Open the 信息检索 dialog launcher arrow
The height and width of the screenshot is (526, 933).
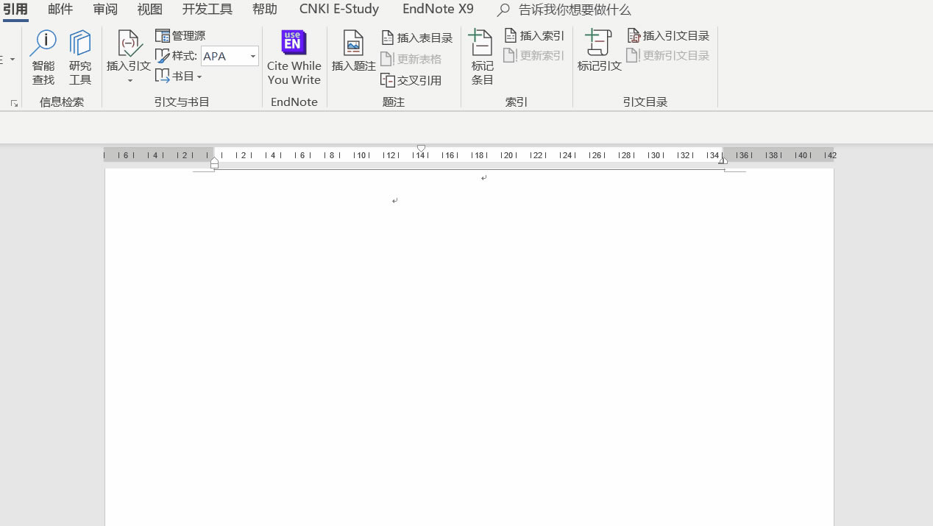coord(13,104)
